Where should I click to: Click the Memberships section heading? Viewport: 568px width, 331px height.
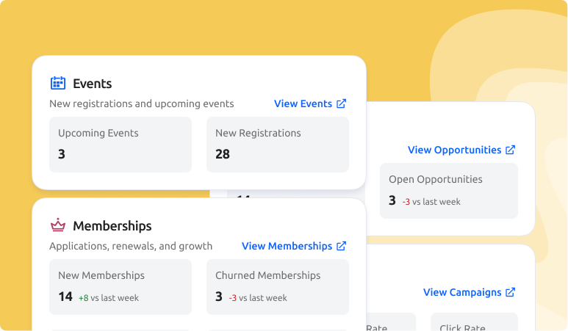pos(112,226)
